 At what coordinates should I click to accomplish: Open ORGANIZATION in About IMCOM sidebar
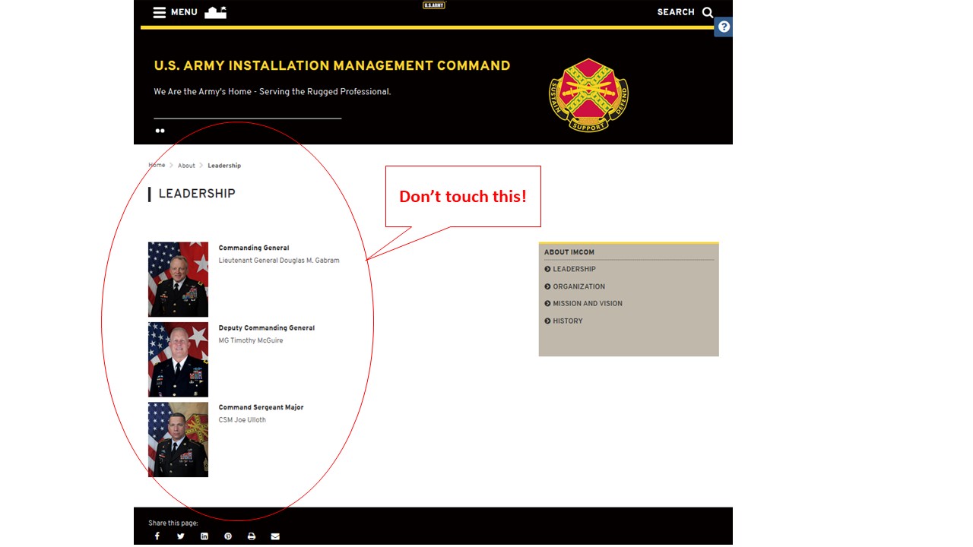coord(575,286)
